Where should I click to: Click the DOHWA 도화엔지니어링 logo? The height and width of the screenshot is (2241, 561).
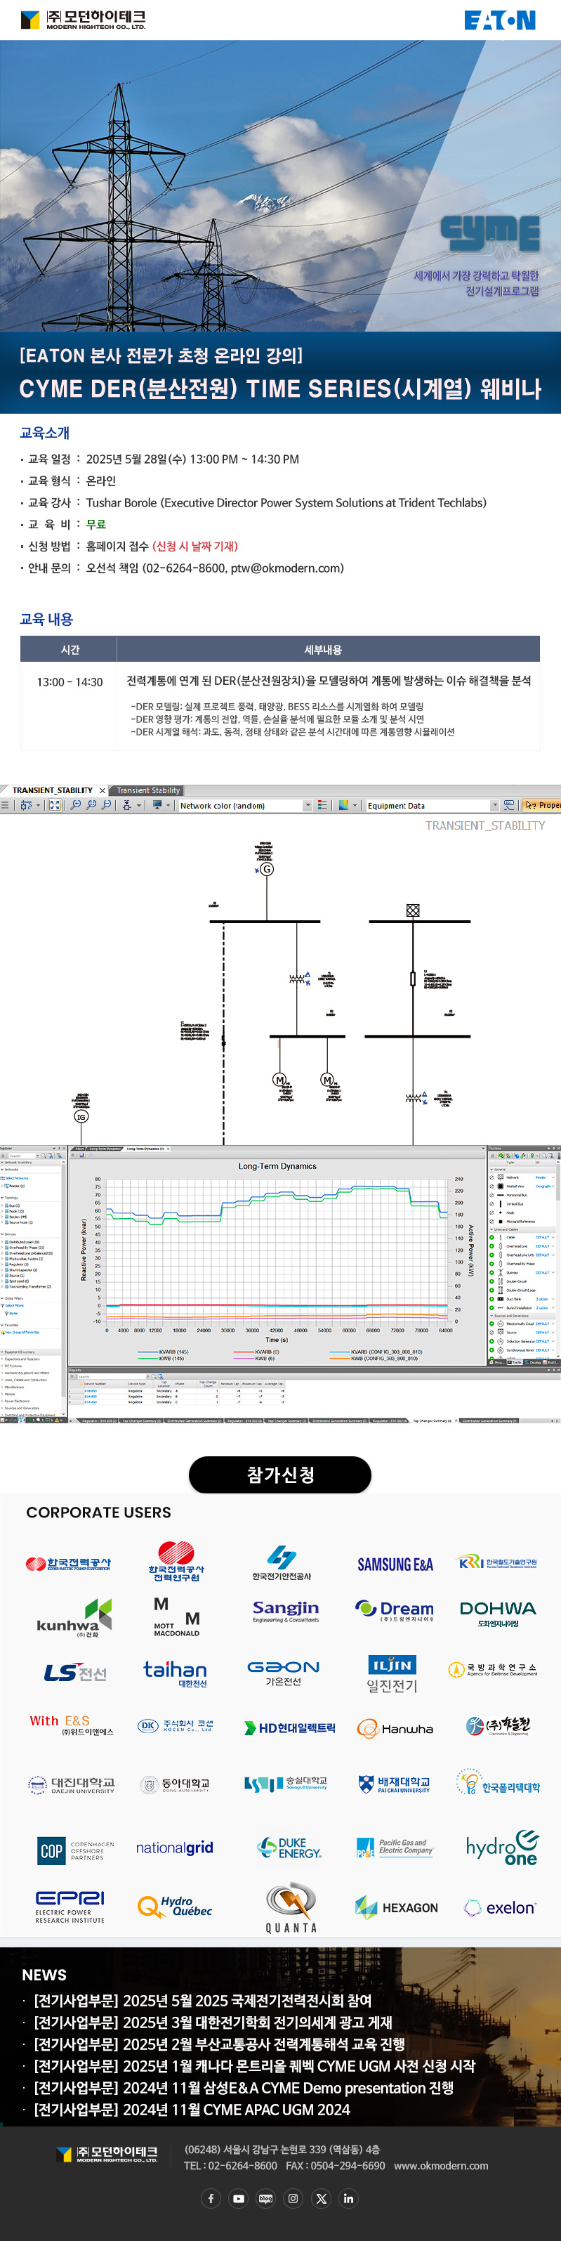pyautogui.click(x=498, y=1614)
